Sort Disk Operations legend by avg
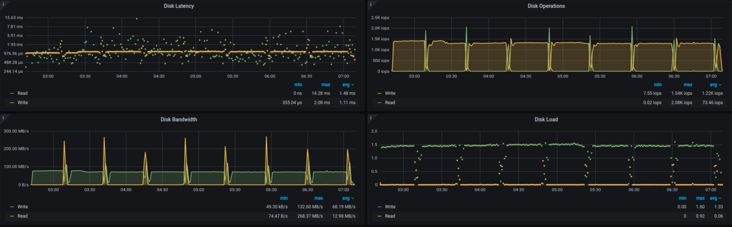The height and width of the screenshot is (227, 732). click(x=717, y=85)
